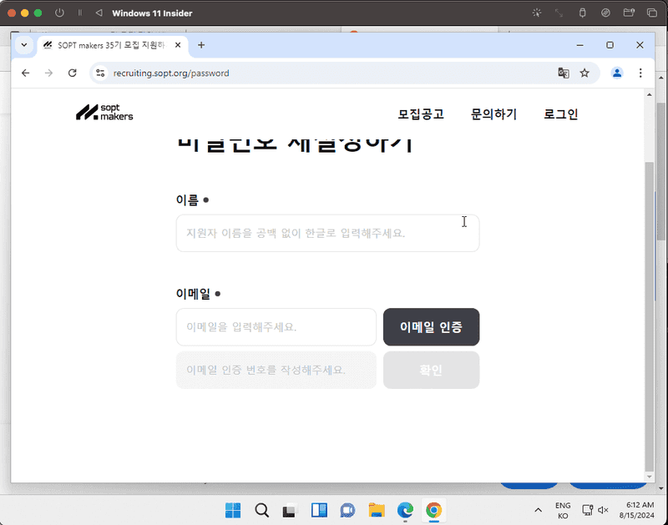This screenshot has width=668, height=525.
Task: Open Windows Search from the taskbar
Action: pos(262,509)
